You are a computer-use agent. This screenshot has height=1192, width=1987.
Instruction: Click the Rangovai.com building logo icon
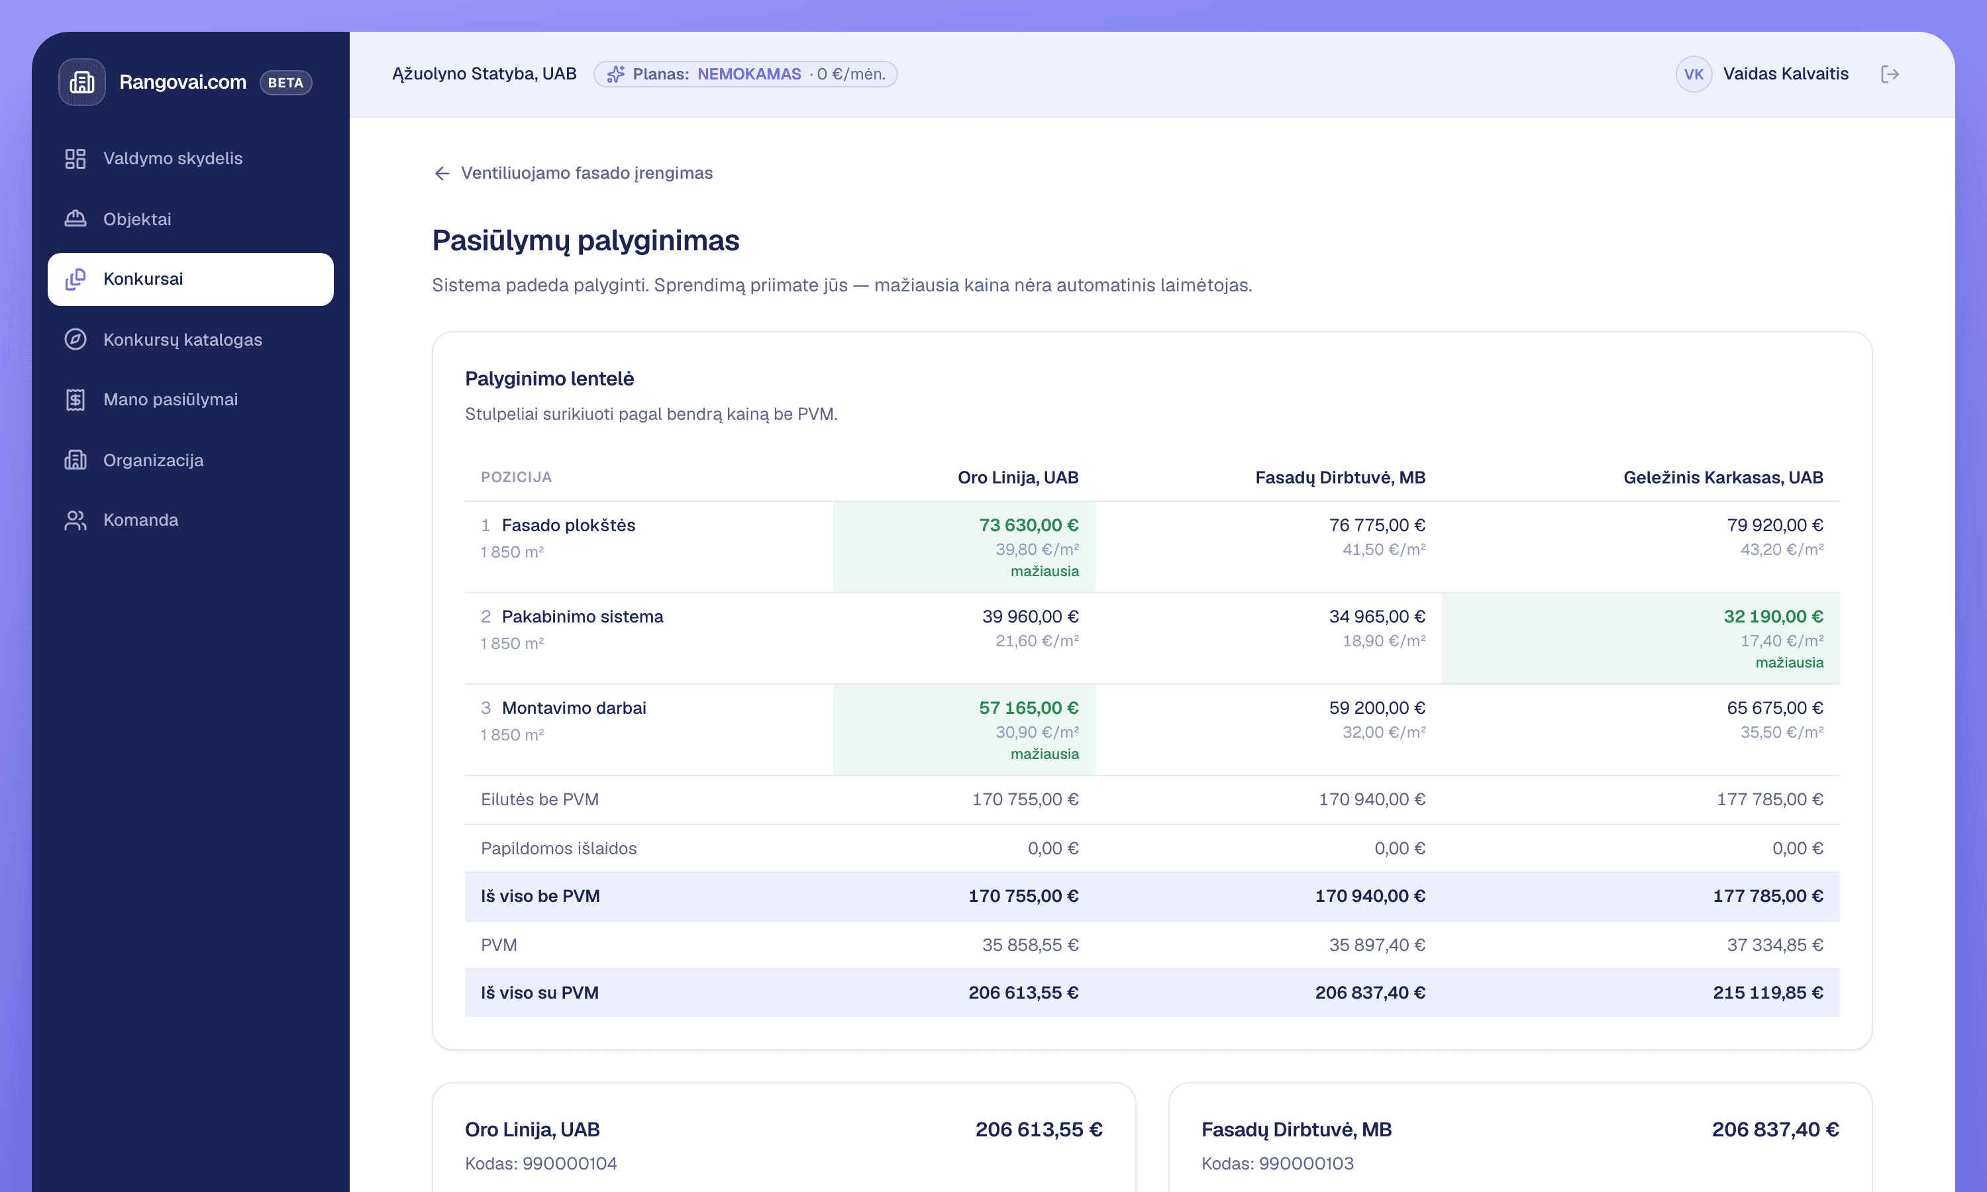click(x=82, y=82)
